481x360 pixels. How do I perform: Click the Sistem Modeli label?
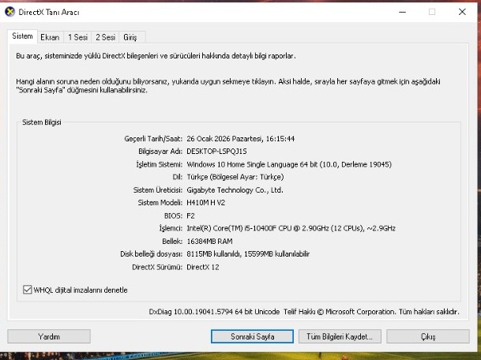click(x=160, y=203)
